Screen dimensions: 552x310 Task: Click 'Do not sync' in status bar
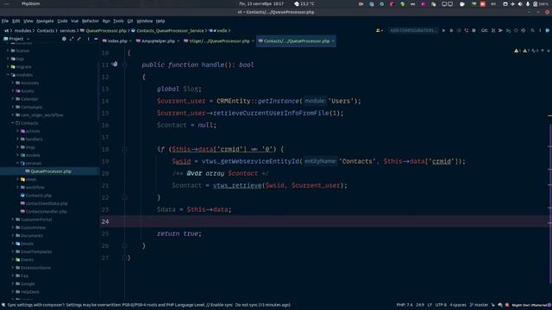[247, 305]
